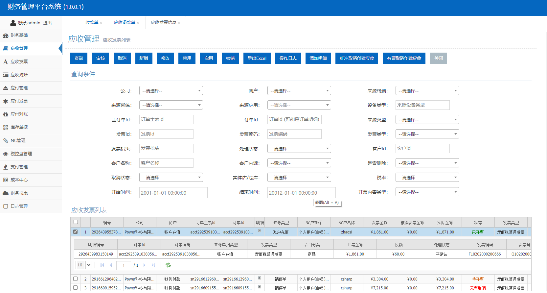
Task: Click the green refresh icon in detail pager
Action: click(x=168, y=265)
